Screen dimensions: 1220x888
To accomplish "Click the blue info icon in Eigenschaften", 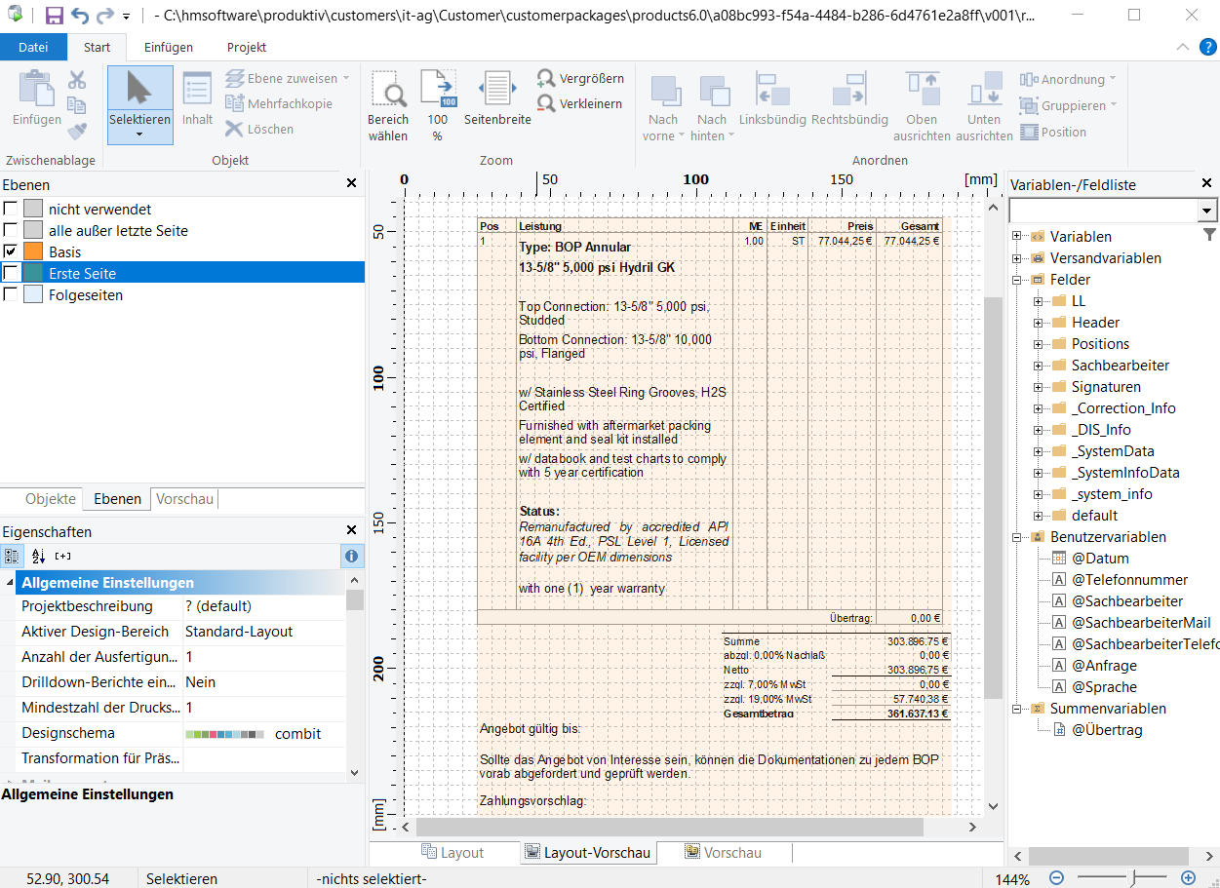I will click(352, 556).
